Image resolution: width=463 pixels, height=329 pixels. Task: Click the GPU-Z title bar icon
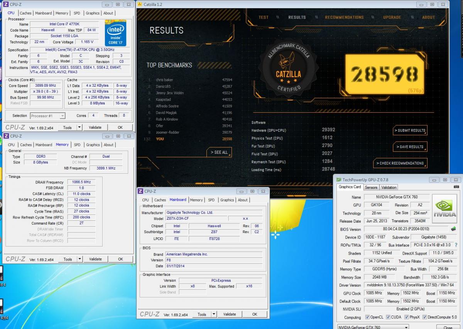(x=339, y=180)
